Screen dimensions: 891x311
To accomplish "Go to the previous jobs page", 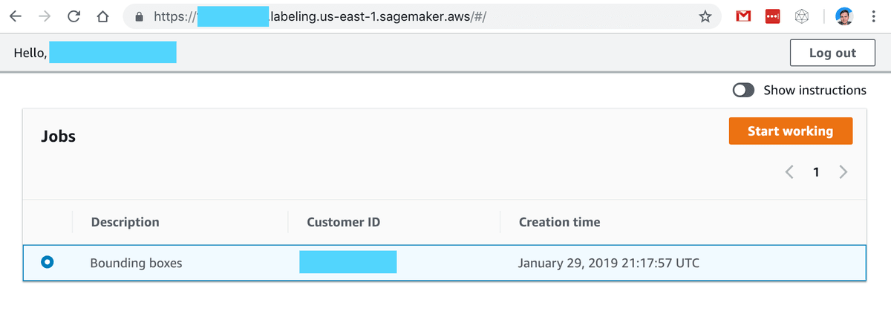I will (x=789, y=172).
